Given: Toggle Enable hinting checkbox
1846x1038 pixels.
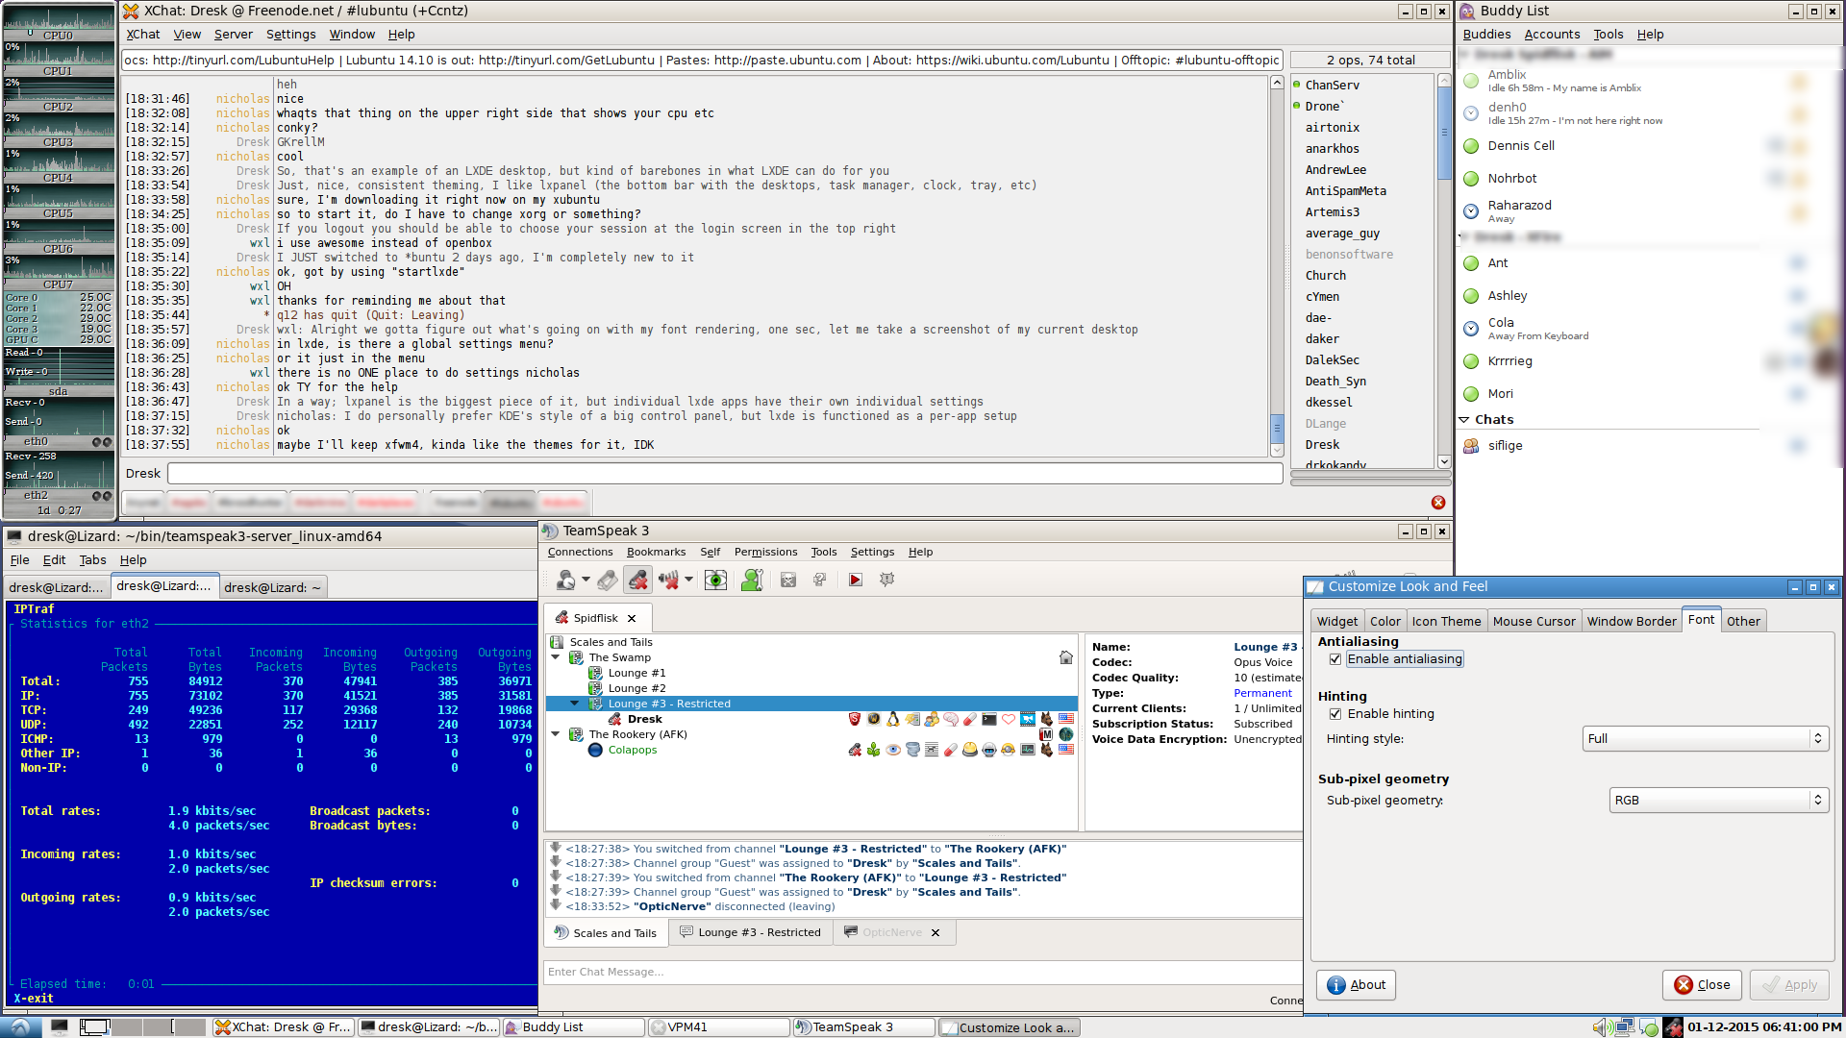Looking at the screenshot, I should tap(1335, 714).
